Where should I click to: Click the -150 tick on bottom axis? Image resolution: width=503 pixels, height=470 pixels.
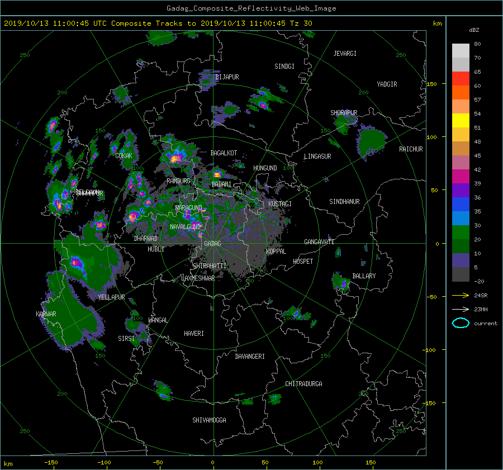51,462
